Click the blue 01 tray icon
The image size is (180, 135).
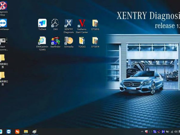[x=163, y=132]
